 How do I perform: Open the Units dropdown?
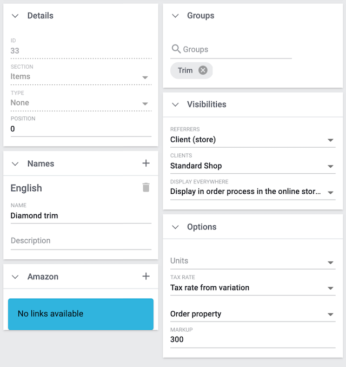330,262
